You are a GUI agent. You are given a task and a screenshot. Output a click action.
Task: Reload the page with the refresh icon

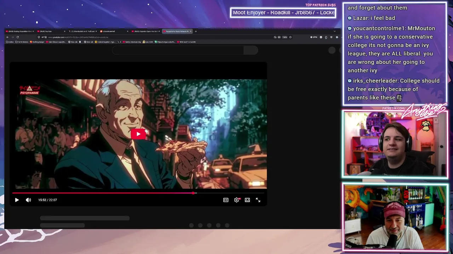pos(18,37)
